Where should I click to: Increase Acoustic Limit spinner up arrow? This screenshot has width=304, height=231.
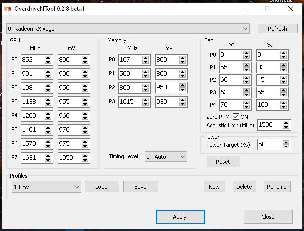(285, 122)
